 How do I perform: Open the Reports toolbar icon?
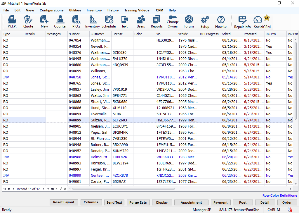pos(157,22)
